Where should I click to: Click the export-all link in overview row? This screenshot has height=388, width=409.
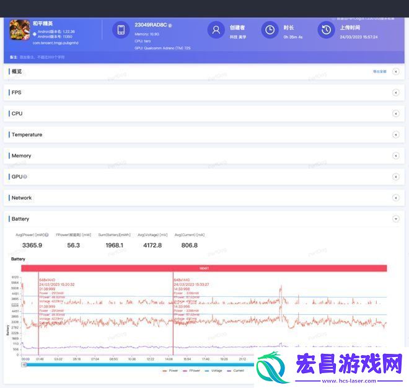pos(379,71)
